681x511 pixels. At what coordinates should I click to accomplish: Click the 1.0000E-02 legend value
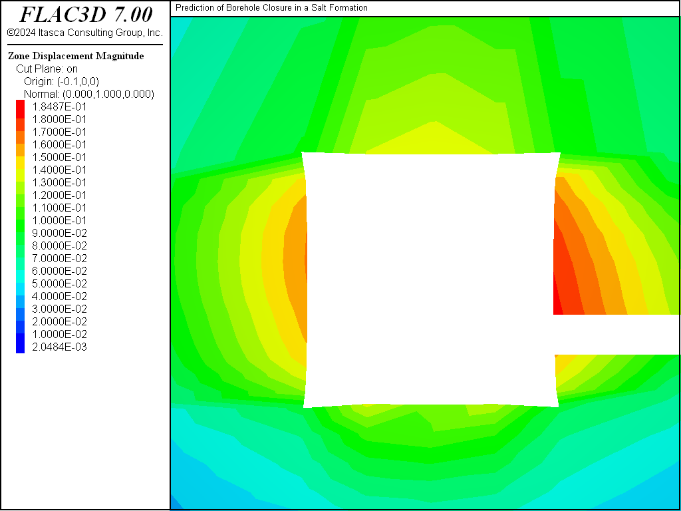(59, 334)
